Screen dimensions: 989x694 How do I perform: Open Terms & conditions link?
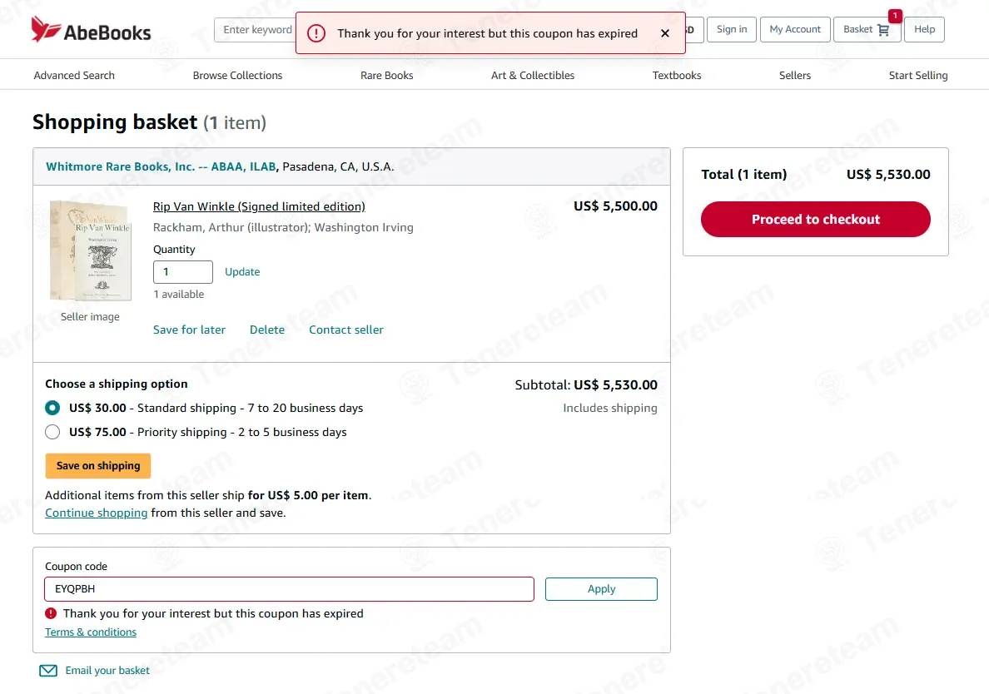(x=91, y=632)
